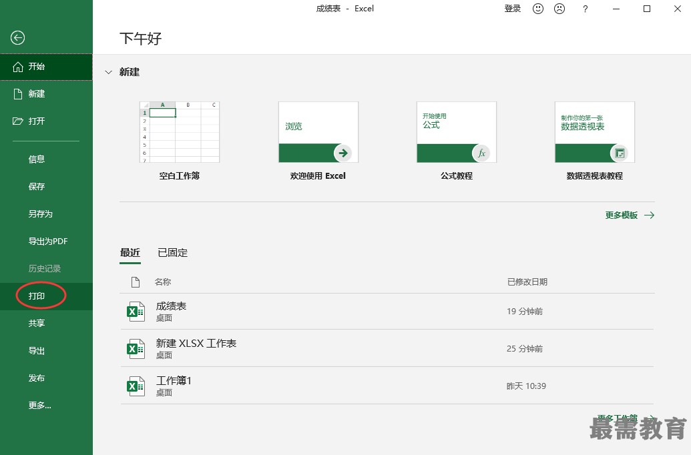The width and height of the screenshot is (691, 455).
Task: Select 打开 in the sidebar
Action: click(x=46, y=121)
